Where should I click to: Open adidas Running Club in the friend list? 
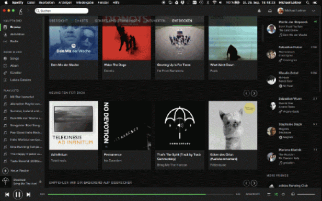293,186
